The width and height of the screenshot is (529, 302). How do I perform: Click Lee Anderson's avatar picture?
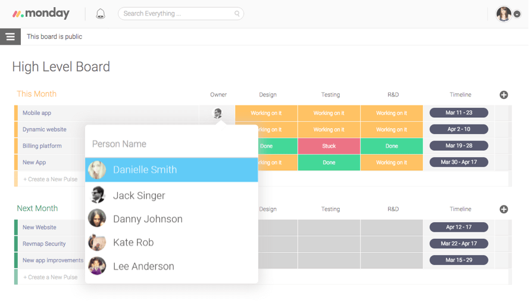[97, 266]
